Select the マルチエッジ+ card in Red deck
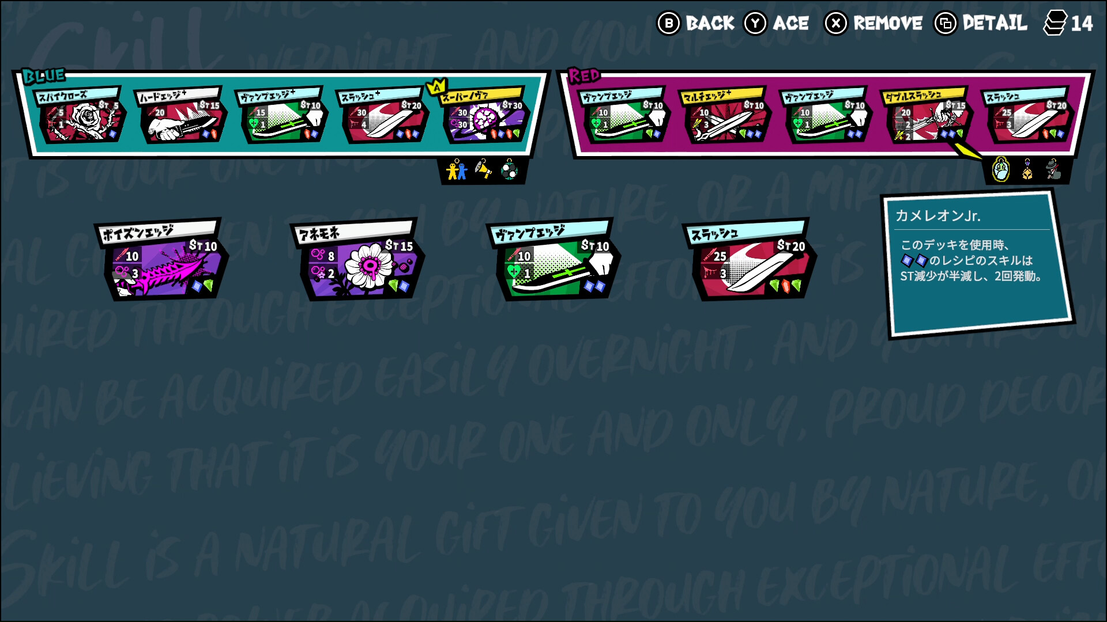This screenshot has width=1107, height=622. click(x=725, y=115)
